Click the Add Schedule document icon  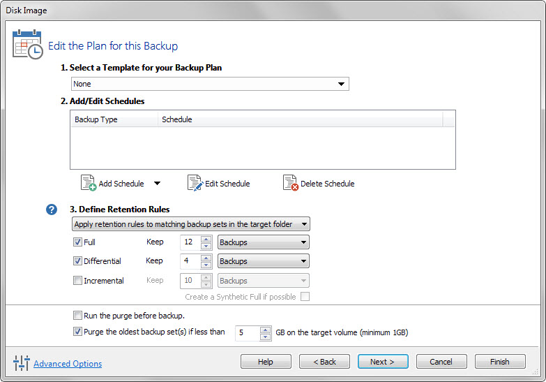coord(89,183)
